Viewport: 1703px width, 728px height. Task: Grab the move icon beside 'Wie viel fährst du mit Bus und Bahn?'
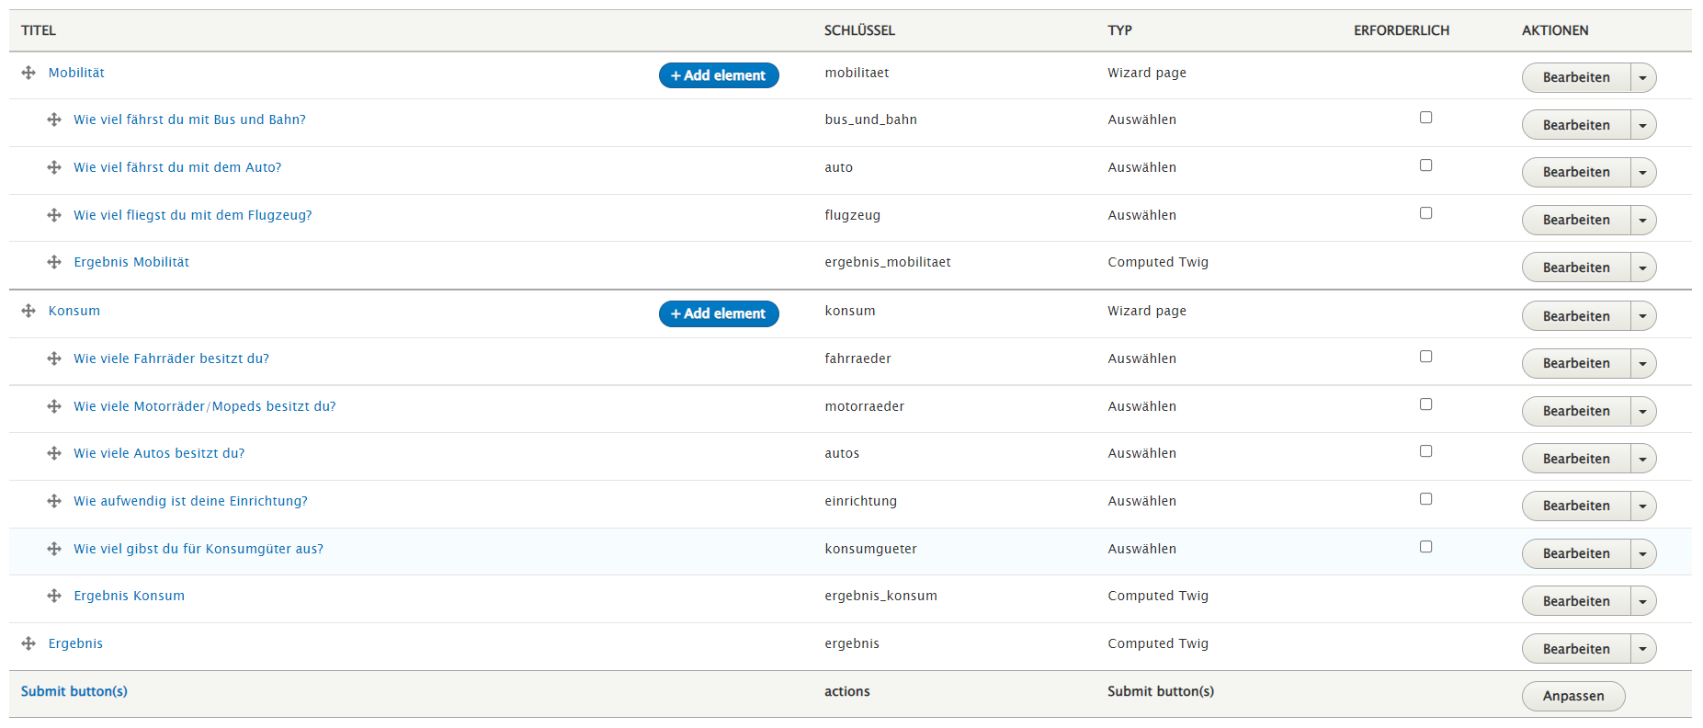[x=55, y=119]
